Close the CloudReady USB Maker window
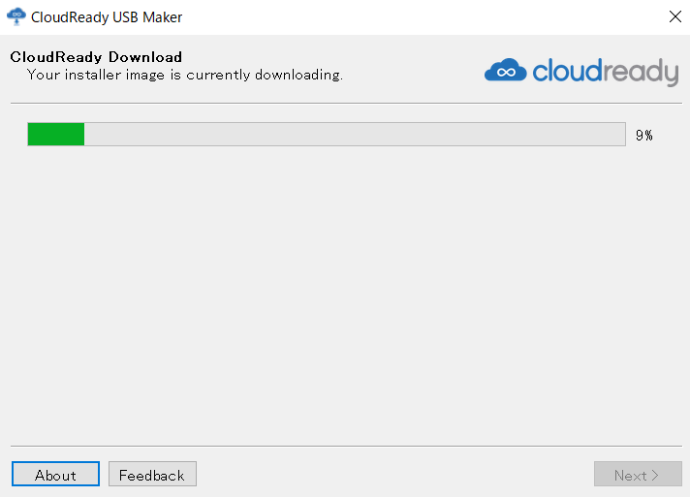 pyautogui.click(x=675, y=16)
